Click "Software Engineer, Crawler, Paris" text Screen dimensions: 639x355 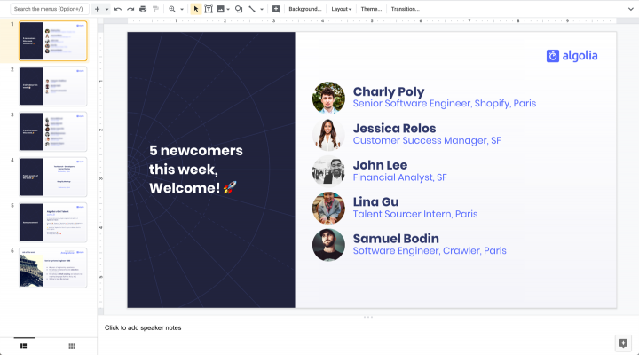pos(430,251)
